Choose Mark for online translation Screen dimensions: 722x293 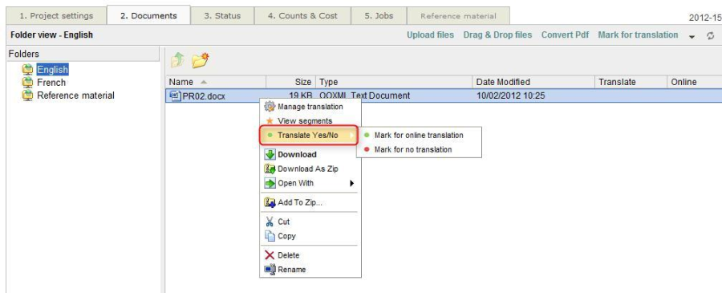pyautogui.click(x=419, y=136)
